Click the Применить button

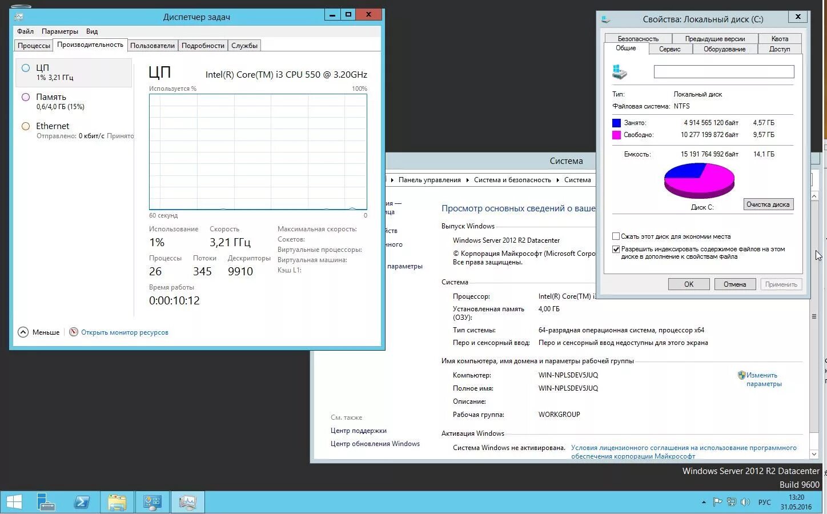point(781,284)
